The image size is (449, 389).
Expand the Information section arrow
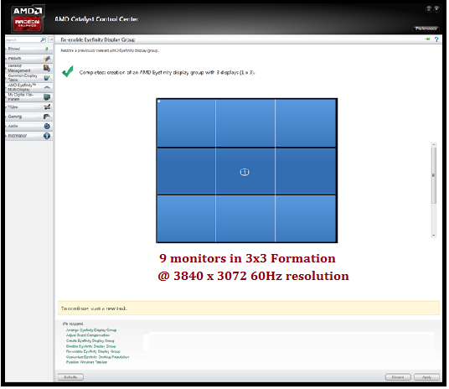pyautogui.click(x=6, y=136)
